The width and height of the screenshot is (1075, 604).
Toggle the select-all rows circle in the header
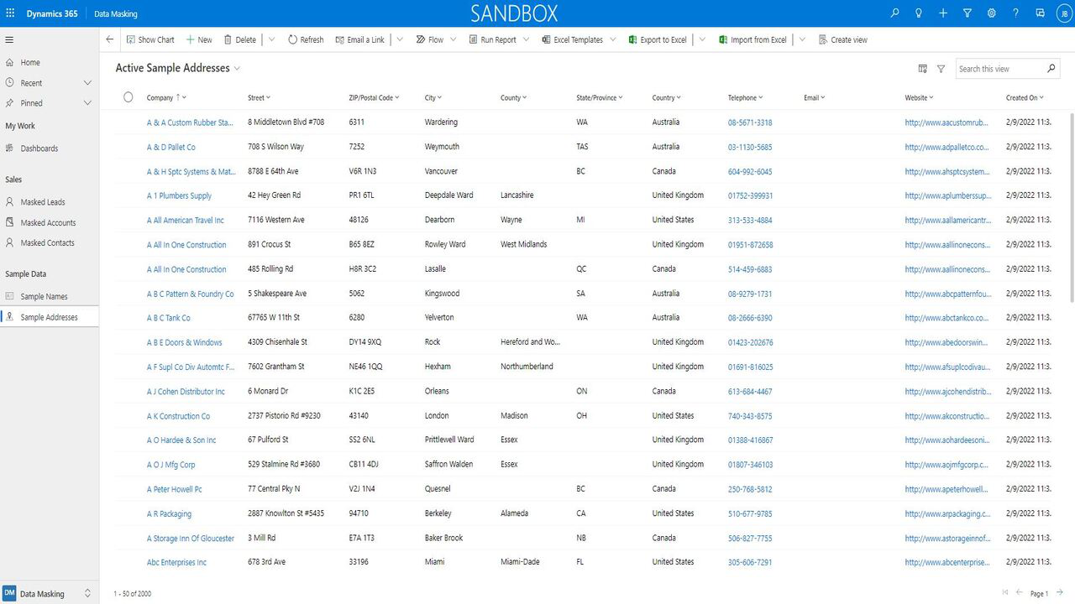click(x=128, y=97)
